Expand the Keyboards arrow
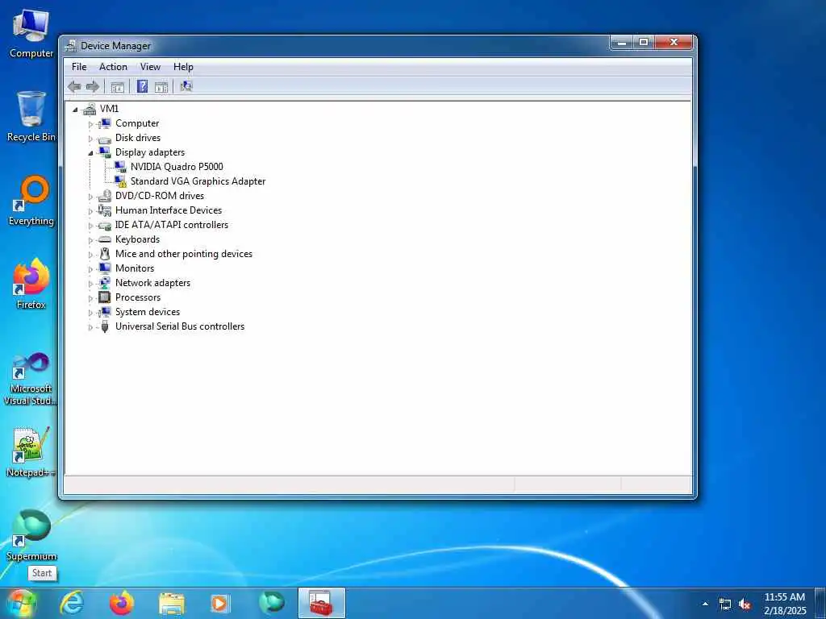826x619 pixels. pyautogui.click(x=90, y=240)
